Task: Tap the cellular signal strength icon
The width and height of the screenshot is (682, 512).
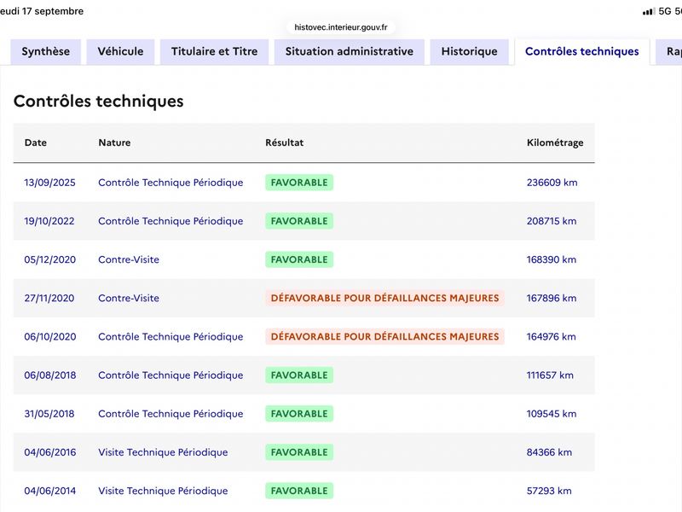Action: tap(649, 11)
